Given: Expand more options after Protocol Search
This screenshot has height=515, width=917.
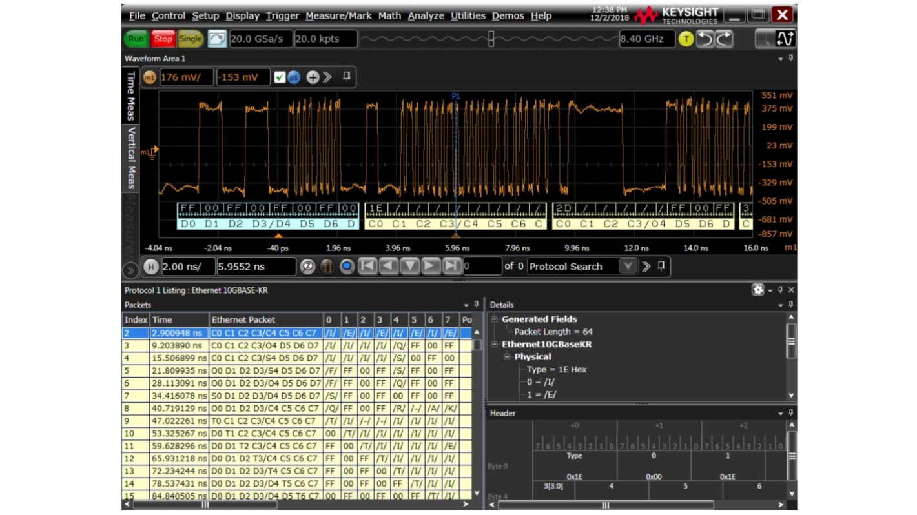Looking at the screenshot, I should (646, 267).
